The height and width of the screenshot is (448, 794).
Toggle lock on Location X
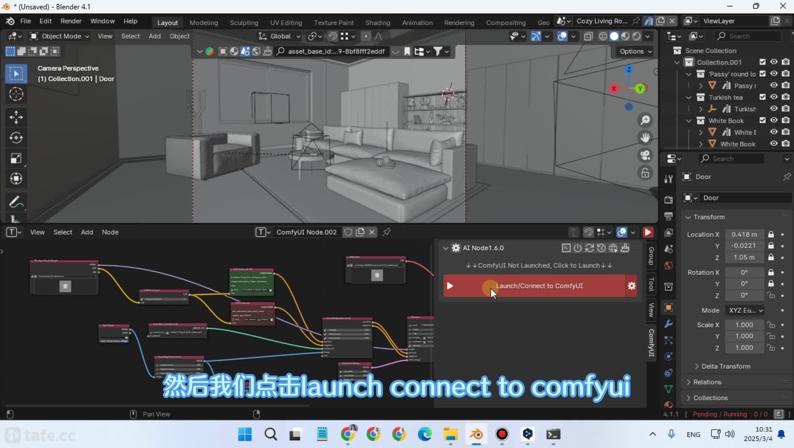click(771, 234)
